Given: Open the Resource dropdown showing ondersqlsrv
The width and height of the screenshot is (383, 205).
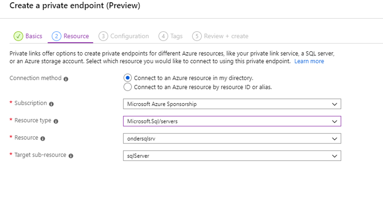Looking at the screenshot, I should (x=232, y=139).
